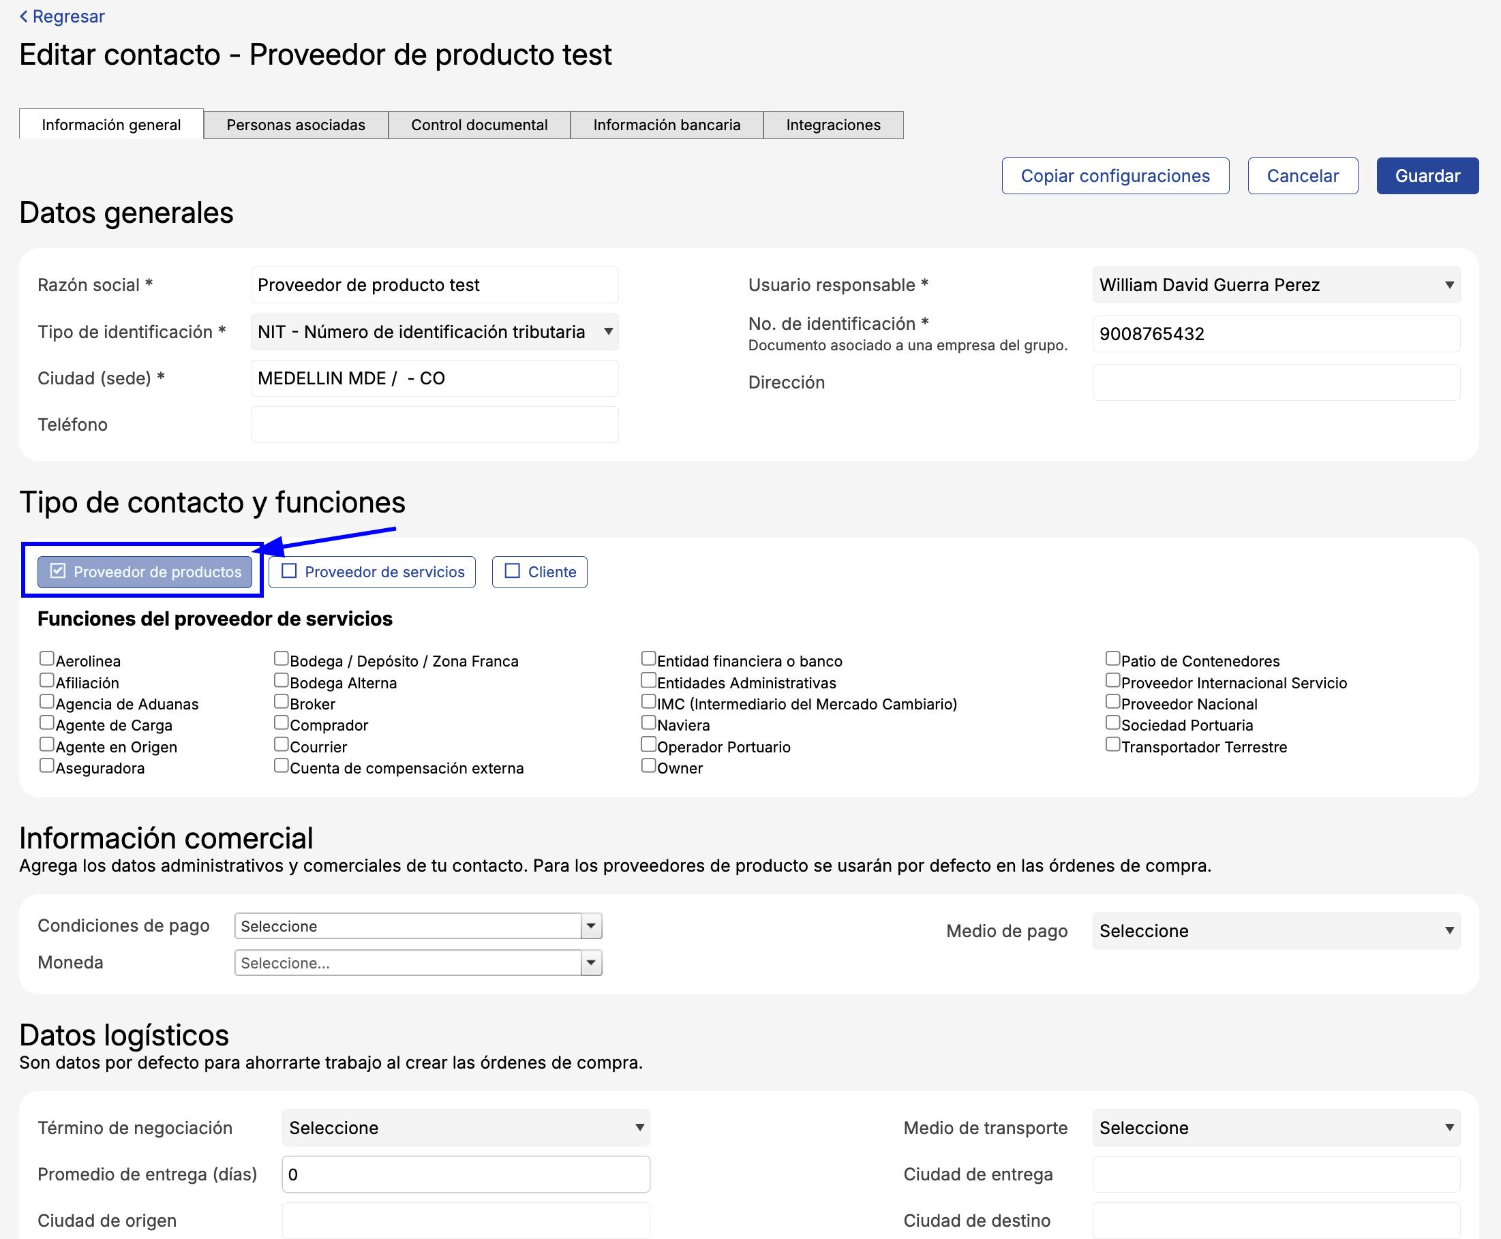Click the Teléfono input field
Screen dimensions: 1501x1239
pos(434,425)
